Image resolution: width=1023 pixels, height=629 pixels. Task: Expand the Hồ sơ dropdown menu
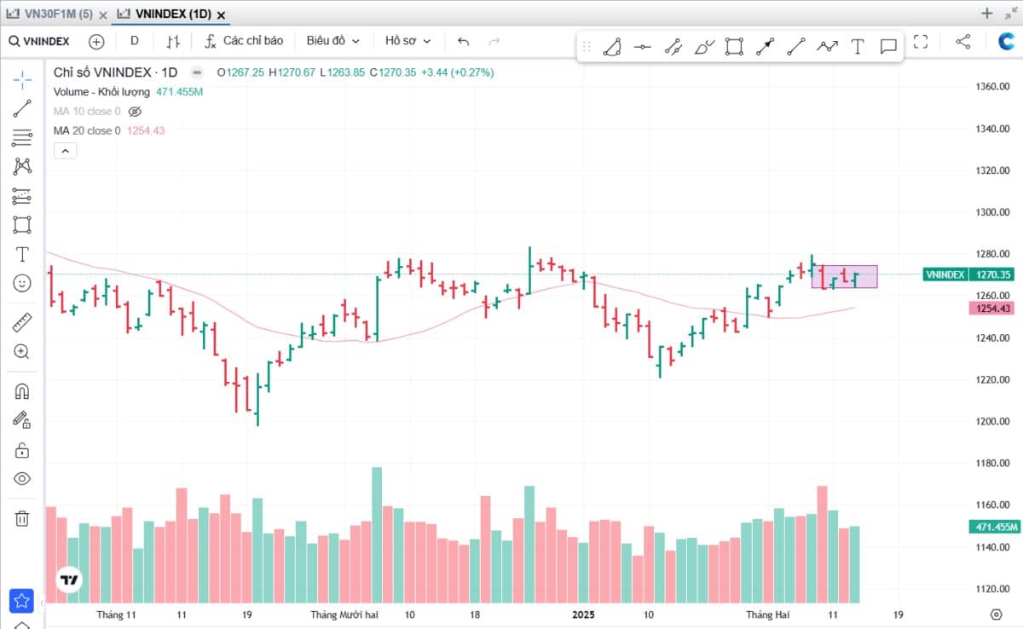(x=408, y=41)
